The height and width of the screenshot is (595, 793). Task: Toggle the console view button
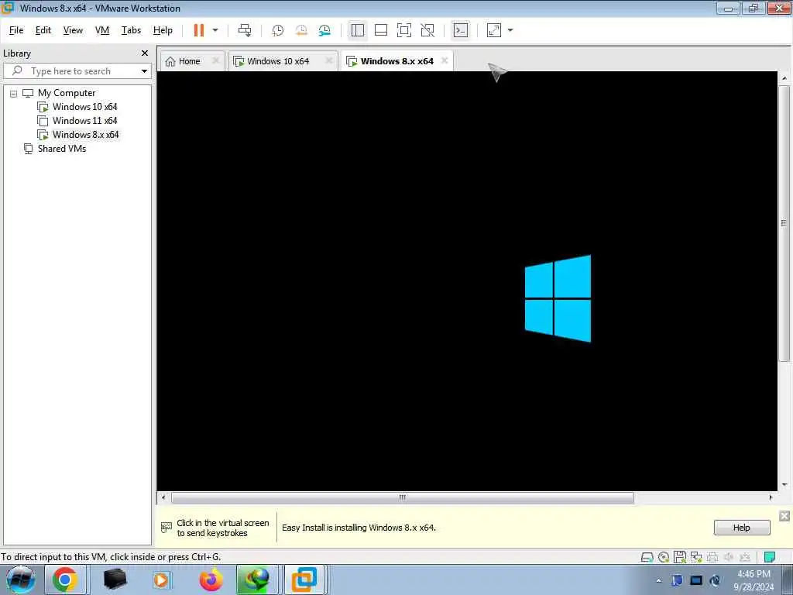coord(460,30)
